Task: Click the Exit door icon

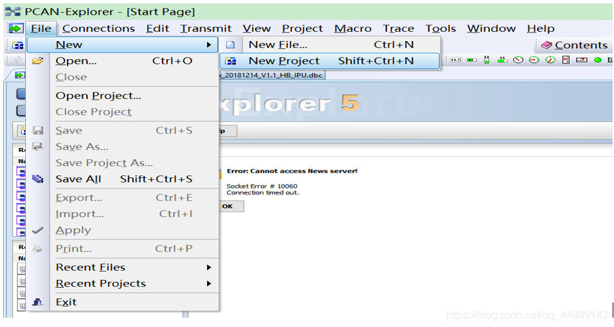Action: pos(38,302)
